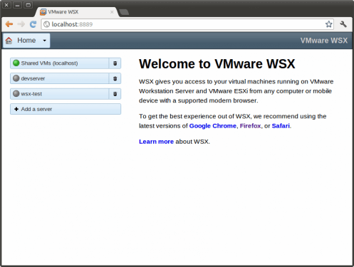Follow the Google Chrome link
The width and height of the screenshot is (354, 267).
212,126
